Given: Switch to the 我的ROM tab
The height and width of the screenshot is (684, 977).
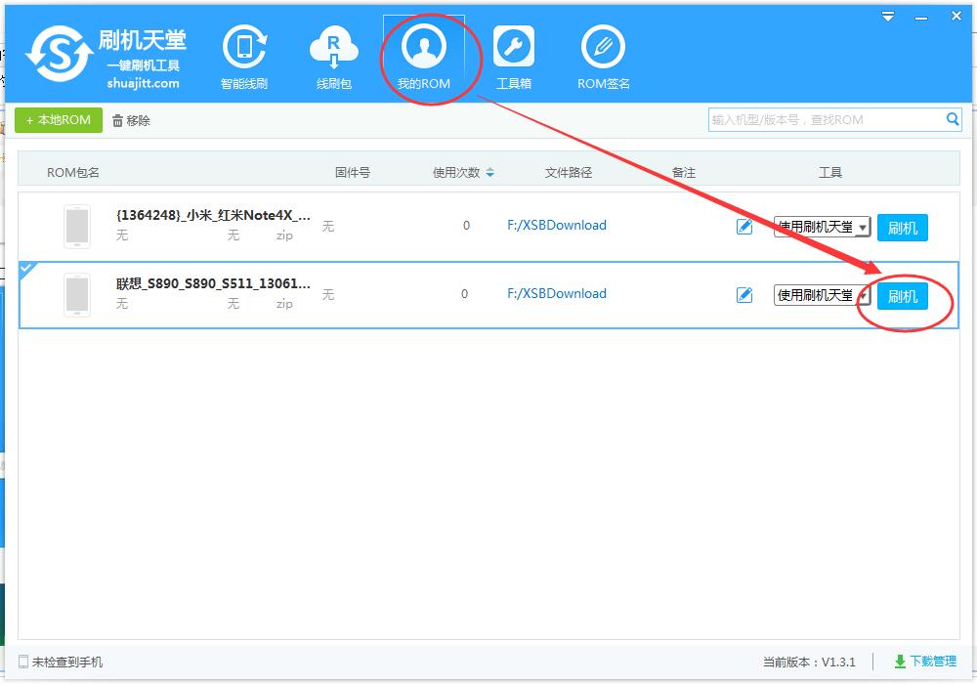Looking at the screenshot, I should tap(423, 58).
